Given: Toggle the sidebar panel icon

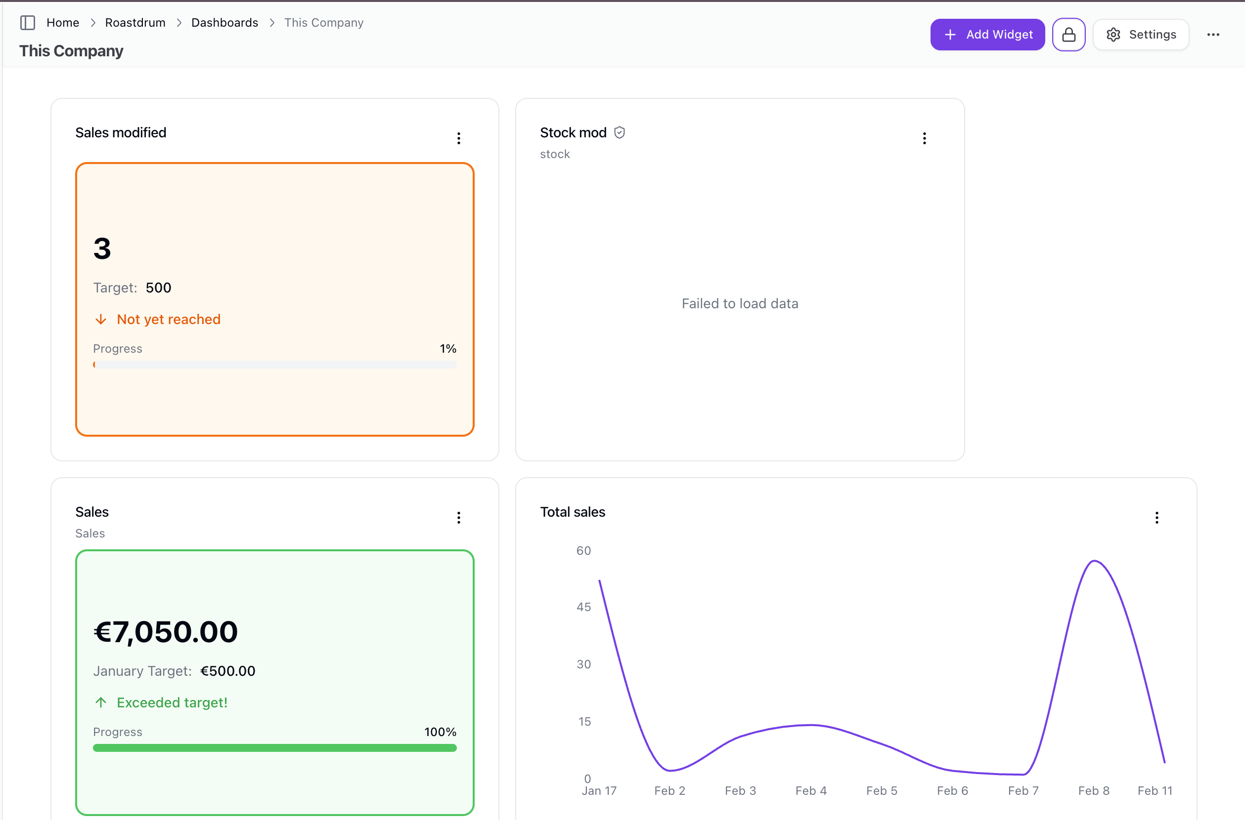Looking at the screenshot, I should [x=27, y=23].
